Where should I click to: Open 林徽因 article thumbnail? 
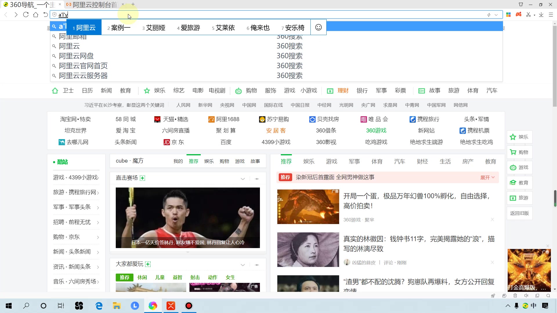[308, 250]
